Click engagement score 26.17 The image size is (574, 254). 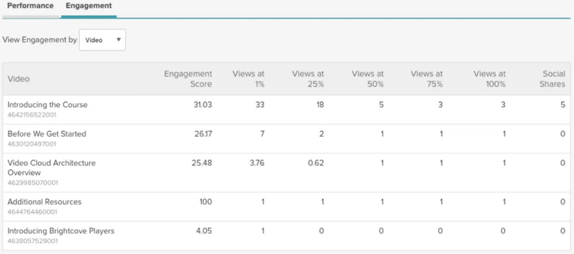(203, 134)
